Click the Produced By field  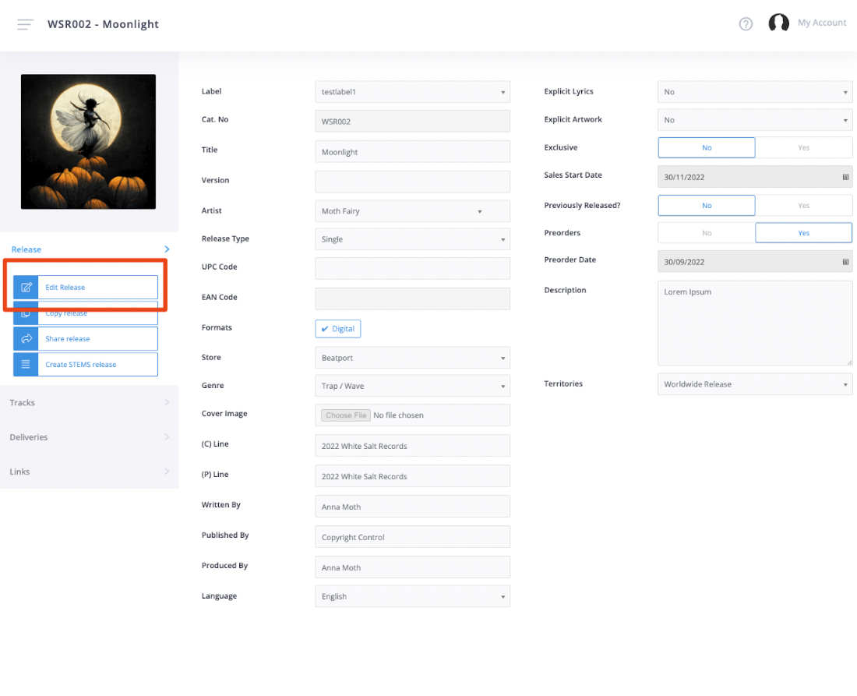[413, 567]
